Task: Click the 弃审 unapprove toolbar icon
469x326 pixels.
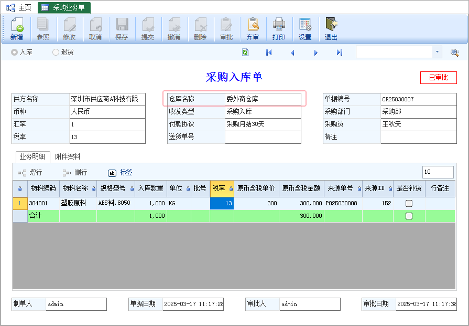Action: 253,29
